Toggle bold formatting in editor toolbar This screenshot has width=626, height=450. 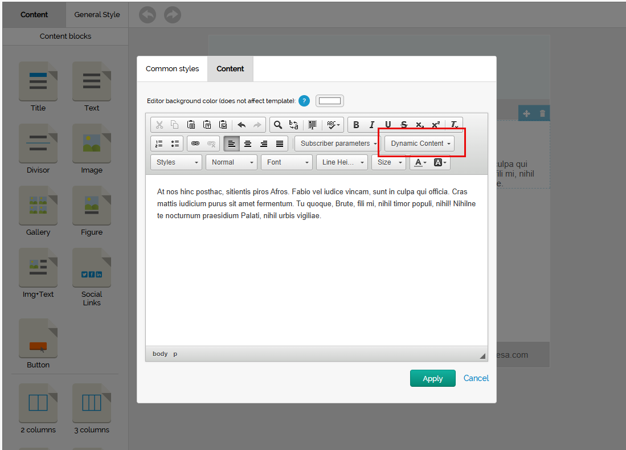pos(356,125)
